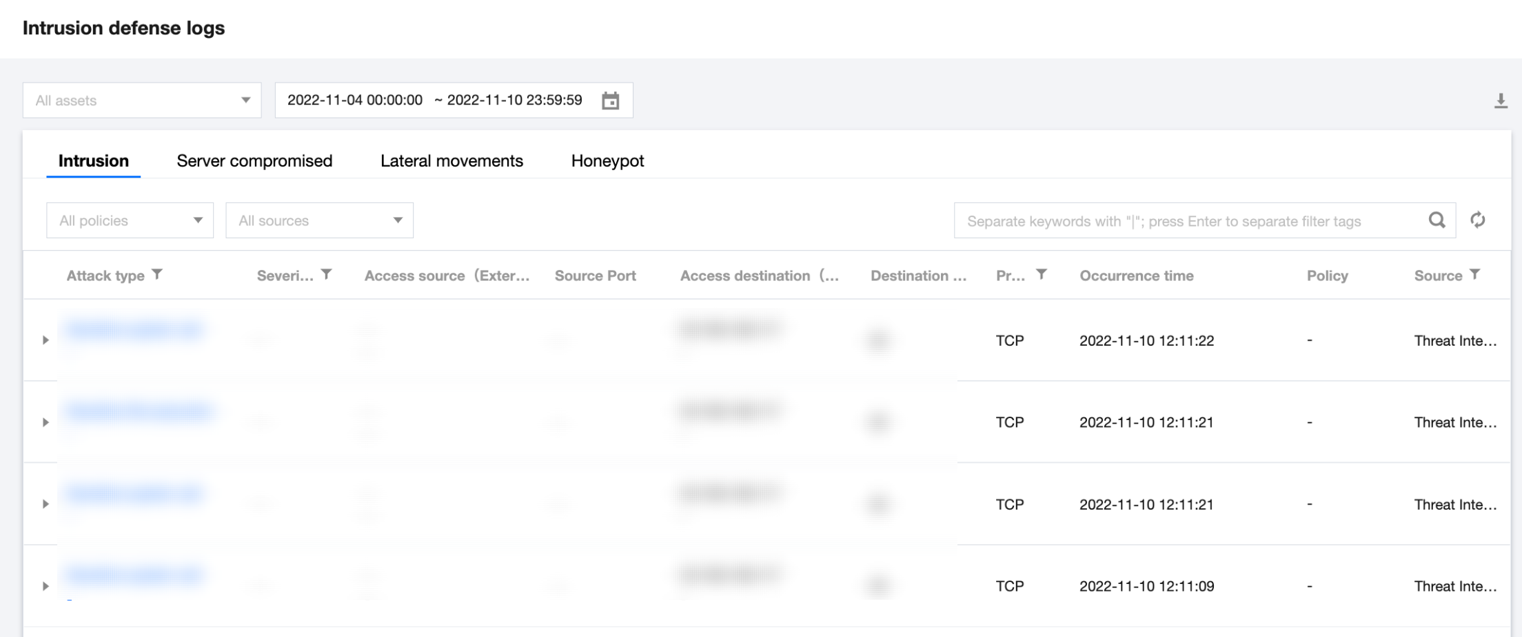
Task: Click the download logs icon
Action: click(1501, 101)
